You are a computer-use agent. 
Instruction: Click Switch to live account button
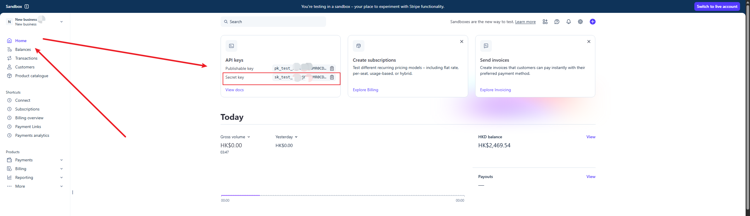[x=717, y=6]
